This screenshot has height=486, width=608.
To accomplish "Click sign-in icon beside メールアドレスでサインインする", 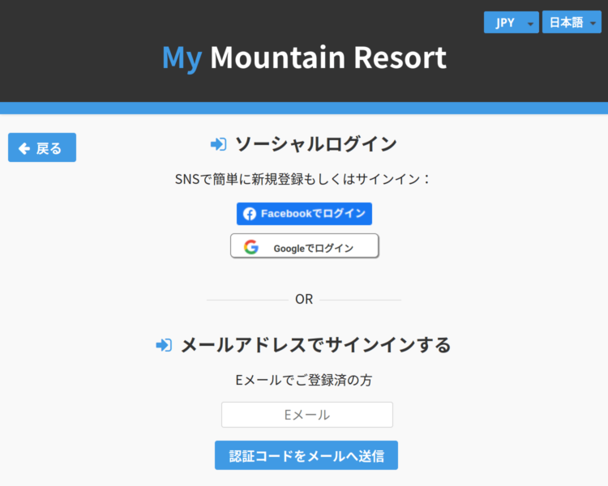I will click(164, 345).
